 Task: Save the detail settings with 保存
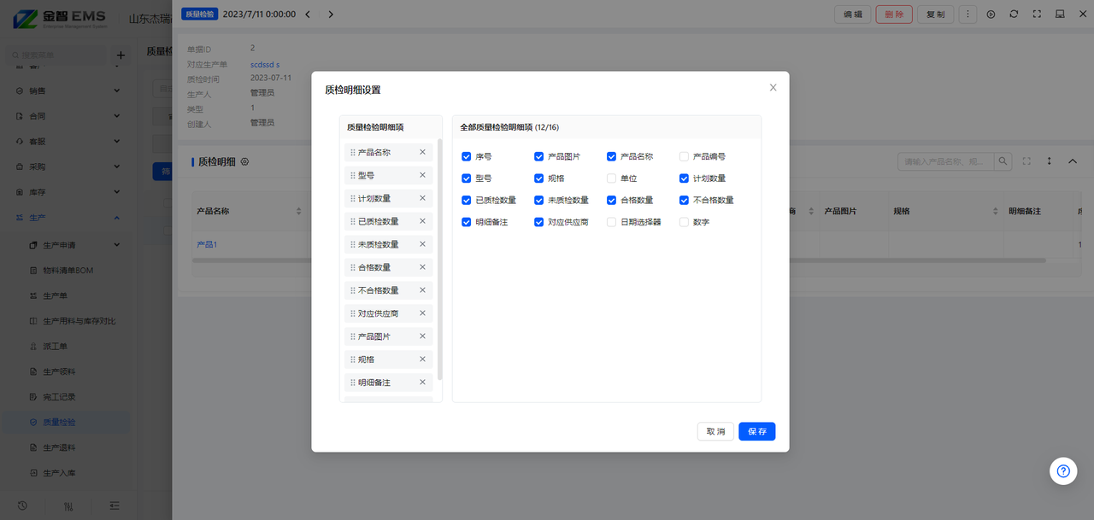[757, 431]
